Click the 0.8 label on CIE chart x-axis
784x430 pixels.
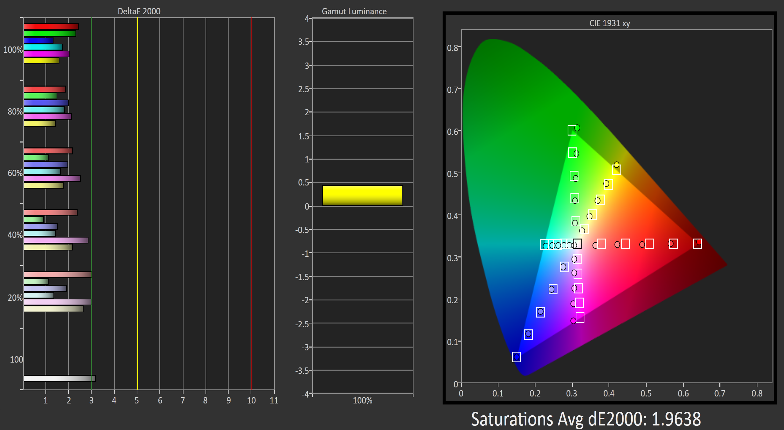click(757, 393)
